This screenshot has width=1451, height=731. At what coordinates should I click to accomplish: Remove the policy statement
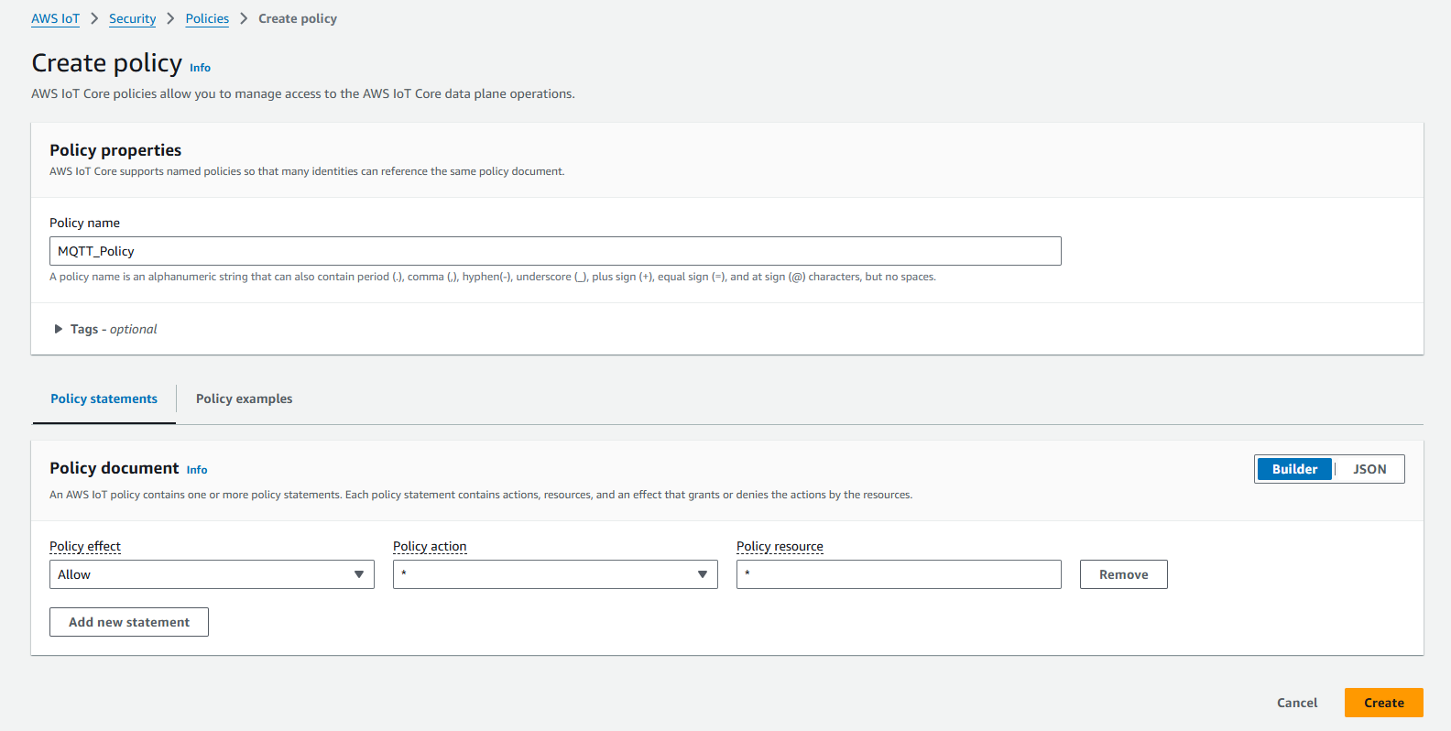1123,574
